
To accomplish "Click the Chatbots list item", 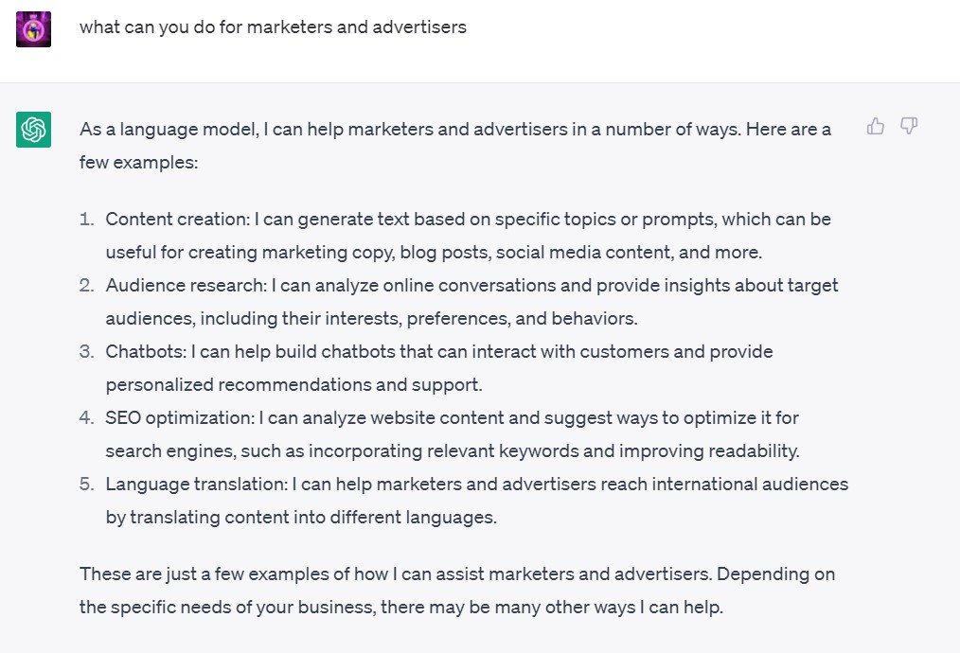I will (x=437, y=367).
